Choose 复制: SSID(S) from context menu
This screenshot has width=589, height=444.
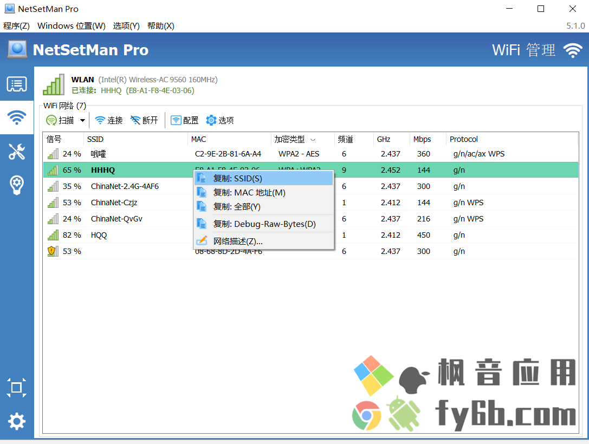click(x=264, y=178)
